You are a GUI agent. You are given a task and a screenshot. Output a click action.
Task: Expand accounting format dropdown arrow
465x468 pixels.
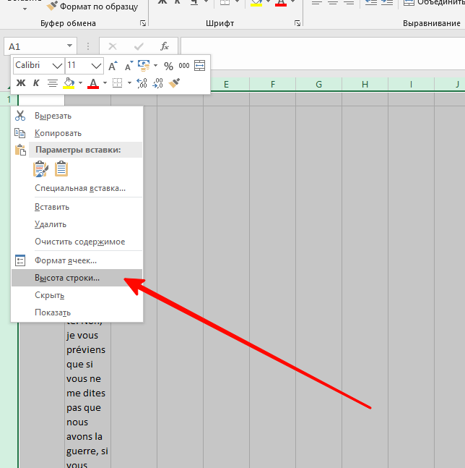pos(155,65)
